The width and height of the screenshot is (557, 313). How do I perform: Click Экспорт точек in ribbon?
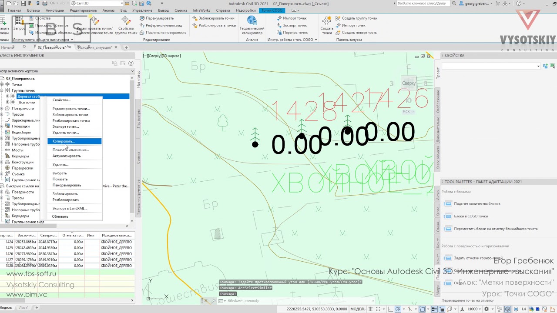(292, 25)
